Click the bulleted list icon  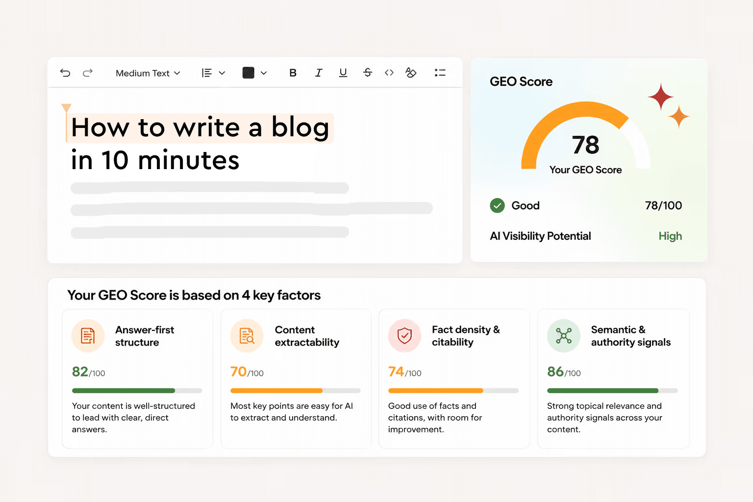tap(440, 73)
